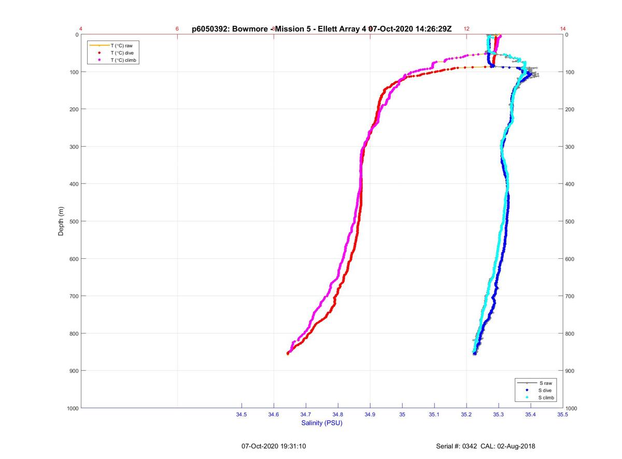Click the 35.1 salinity tick label
Viewport: 622px width, 459px height.
click(x=434, y=414)
